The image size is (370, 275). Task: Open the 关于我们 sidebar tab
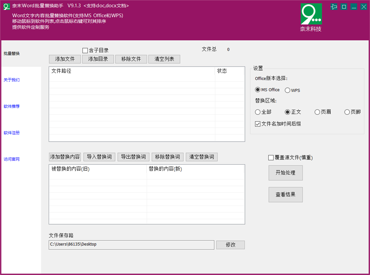click(x=12, y=80)
